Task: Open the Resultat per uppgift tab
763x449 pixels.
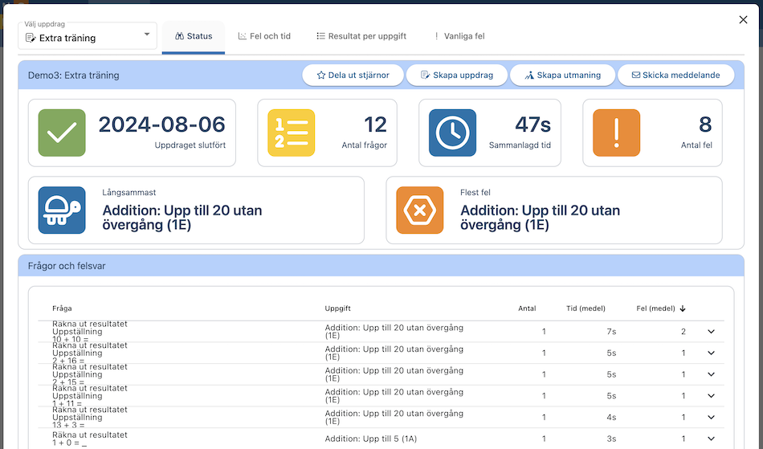Action: pyautogui.click(x=361, y=36)
